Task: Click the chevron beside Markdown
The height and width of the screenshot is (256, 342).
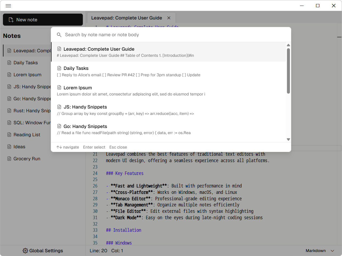Action: tap(332, 251)
